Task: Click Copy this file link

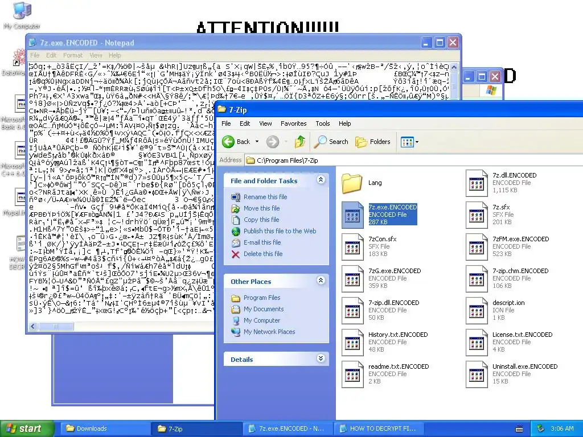Action: (261, 220)
